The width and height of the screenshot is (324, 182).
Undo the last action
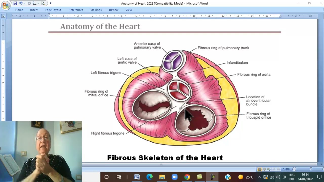(21, 3)
